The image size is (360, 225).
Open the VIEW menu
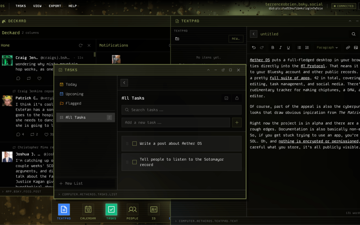tap(37, 6)
